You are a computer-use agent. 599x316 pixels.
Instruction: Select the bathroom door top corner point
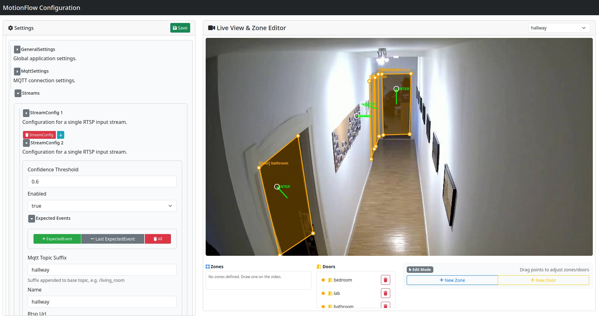pos(298,136)
